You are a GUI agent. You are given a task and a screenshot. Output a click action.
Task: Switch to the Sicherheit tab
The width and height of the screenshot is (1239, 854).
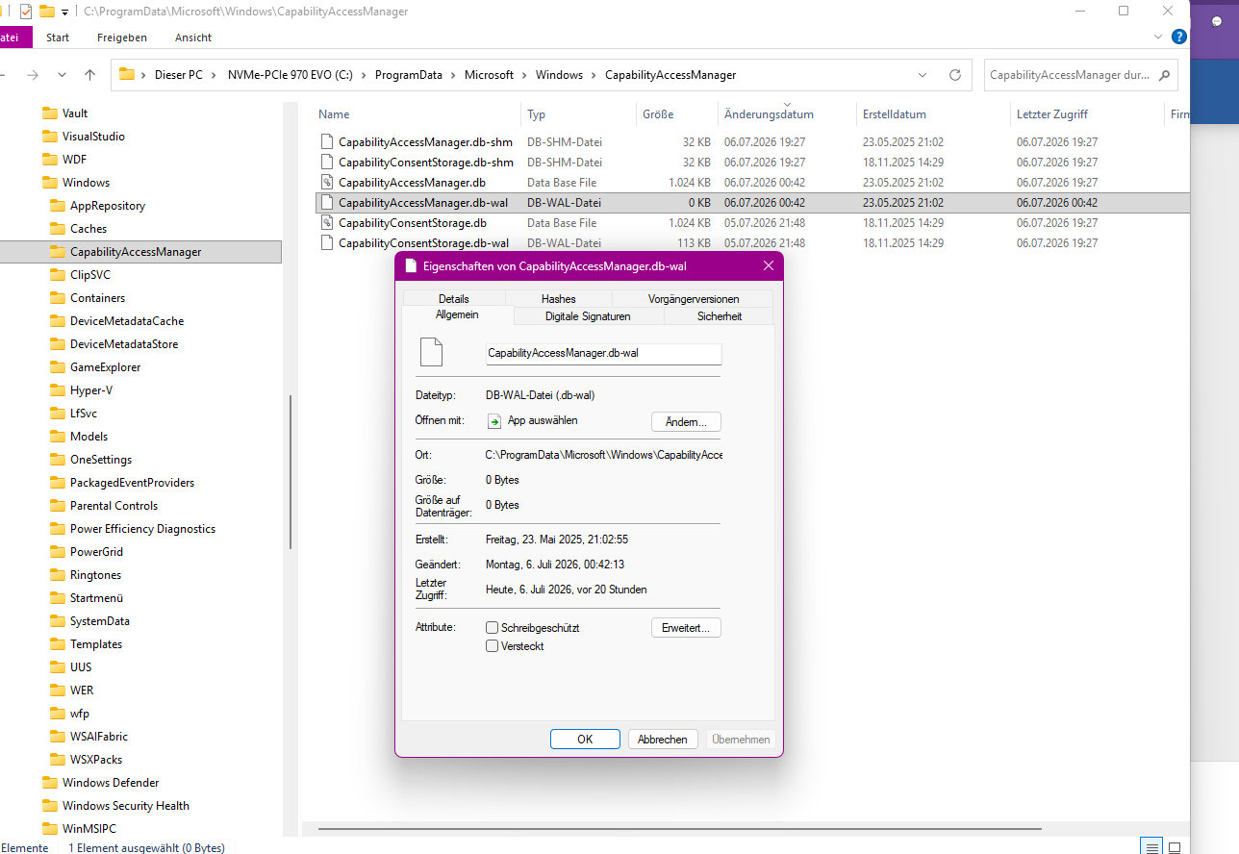720,315
